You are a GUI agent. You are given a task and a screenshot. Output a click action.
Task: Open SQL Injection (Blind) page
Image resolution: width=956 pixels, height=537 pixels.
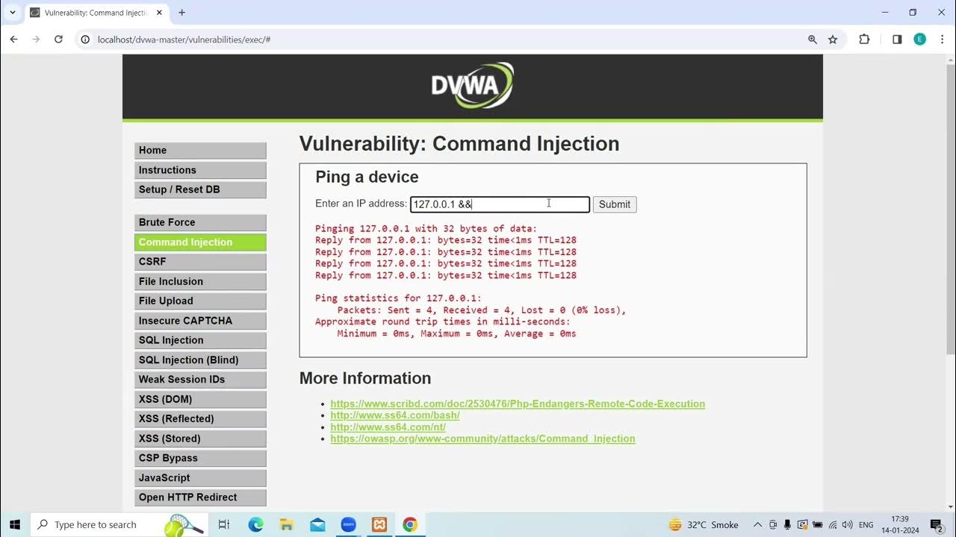200,359
